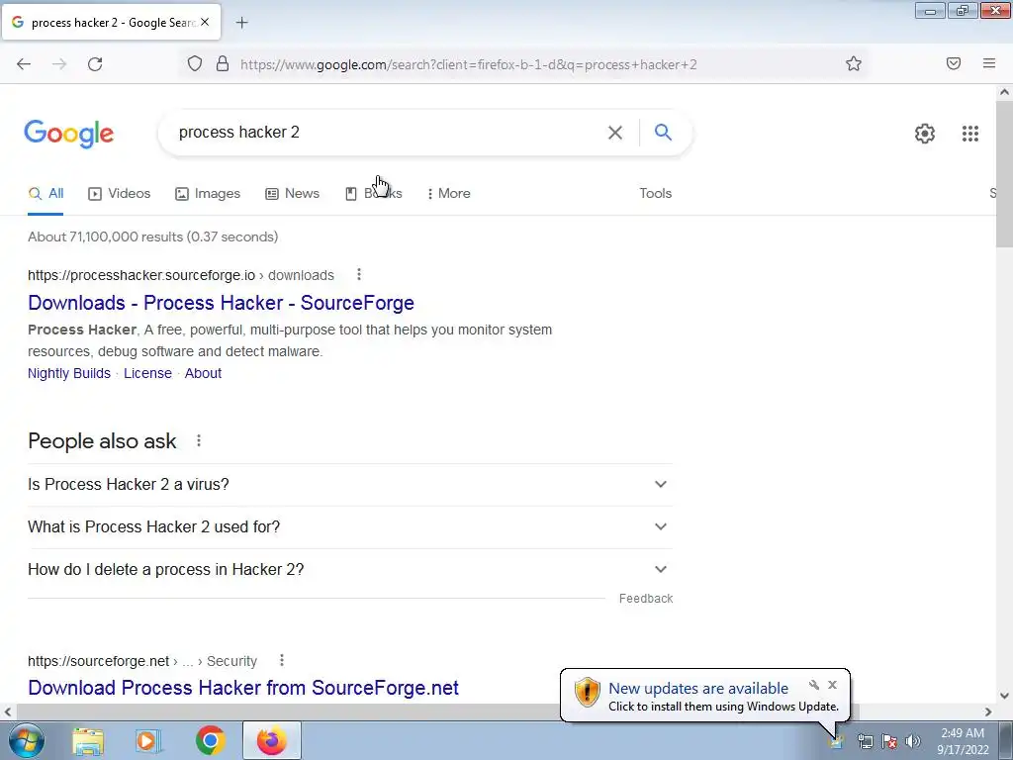Screen dimensions: 1013x760
Task: Open the More search options menu
Action: click(x=449, y=193)
